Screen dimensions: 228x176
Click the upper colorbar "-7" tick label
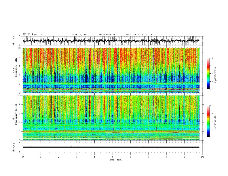click(x=212, y=89)
